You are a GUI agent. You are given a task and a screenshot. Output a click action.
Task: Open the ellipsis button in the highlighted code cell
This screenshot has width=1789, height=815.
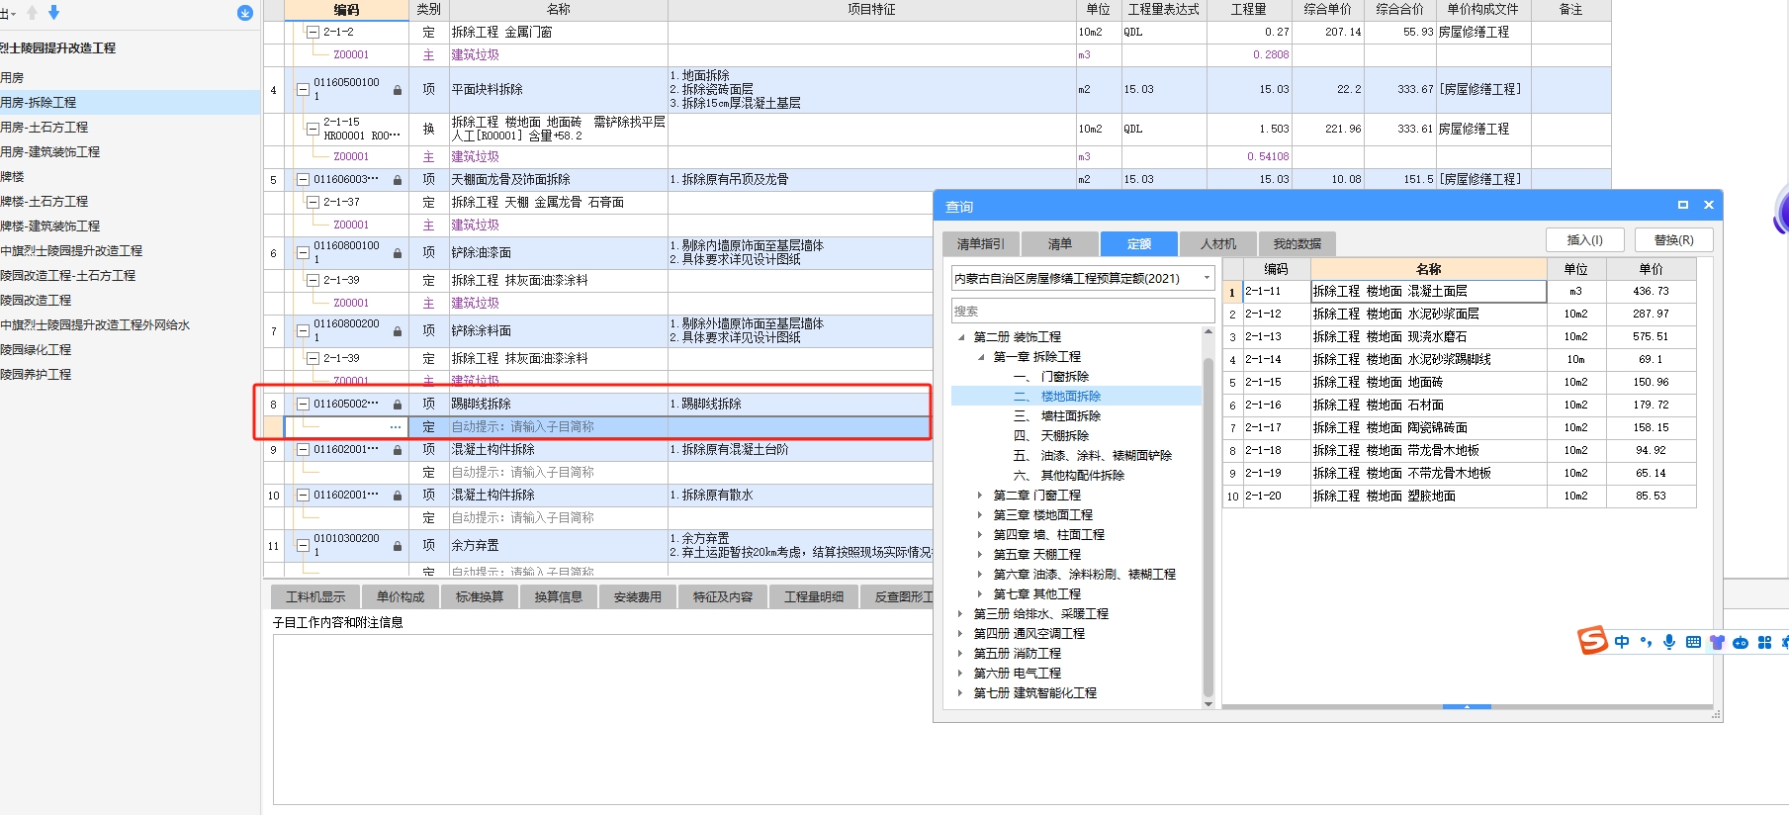396,427
